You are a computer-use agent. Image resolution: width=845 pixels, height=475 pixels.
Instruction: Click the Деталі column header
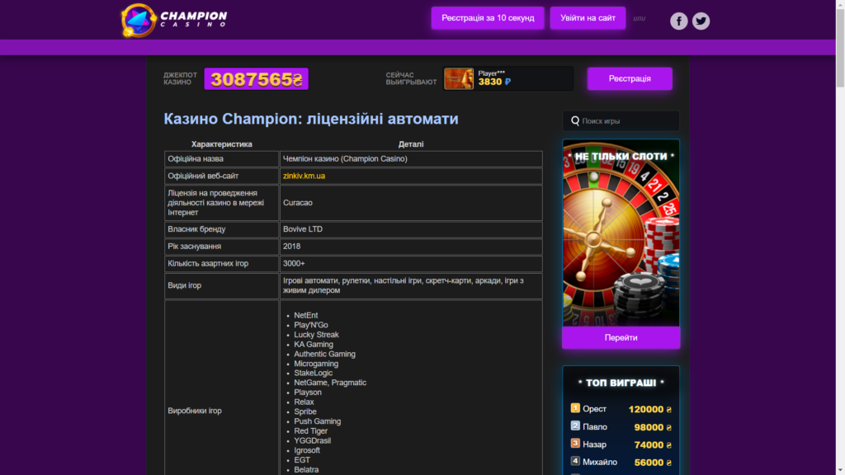click(411, 144)
